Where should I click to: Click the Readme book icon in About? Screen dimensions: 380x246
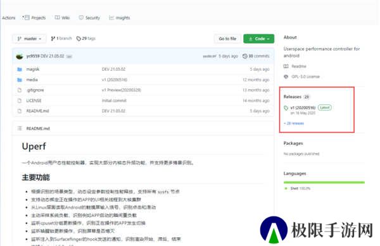(x=286, y=66)
